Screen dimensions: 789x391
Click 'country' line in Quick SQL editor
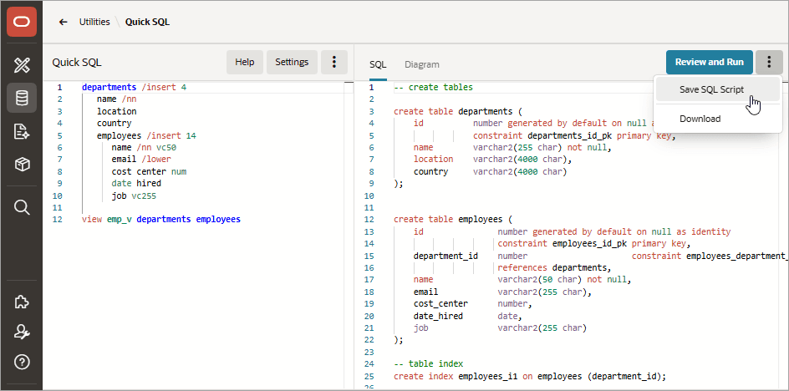click(x=115, y=124)
